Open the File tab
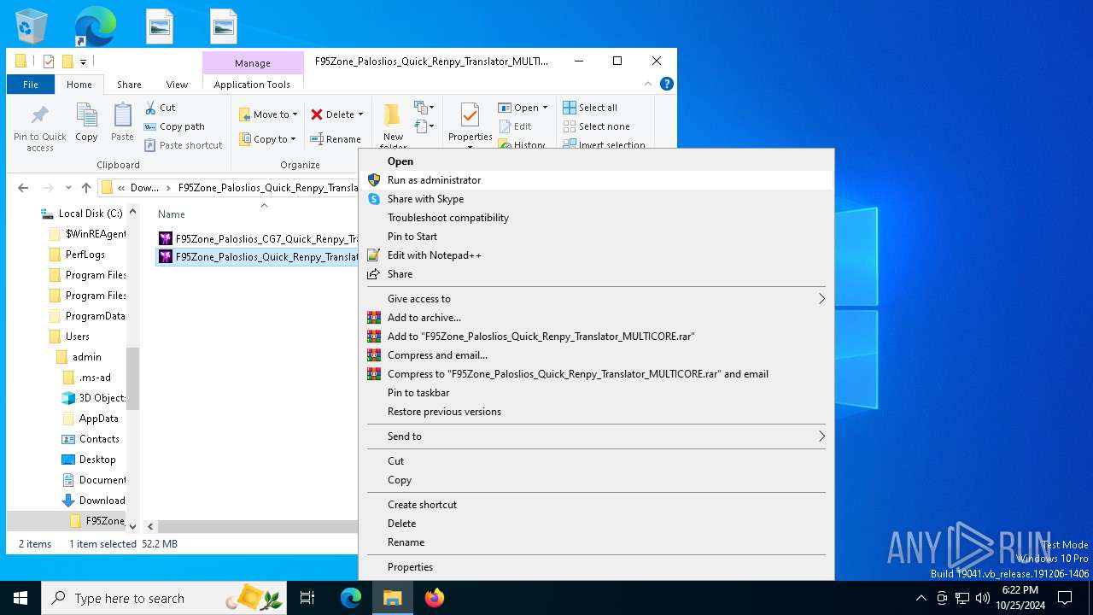Image resolution: width=1093 pixels, height=615 pixels. point(31,85)
